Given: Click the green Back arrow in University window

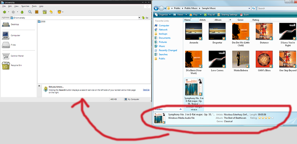Looking at the screenshot, I should [x=4, y=12].
